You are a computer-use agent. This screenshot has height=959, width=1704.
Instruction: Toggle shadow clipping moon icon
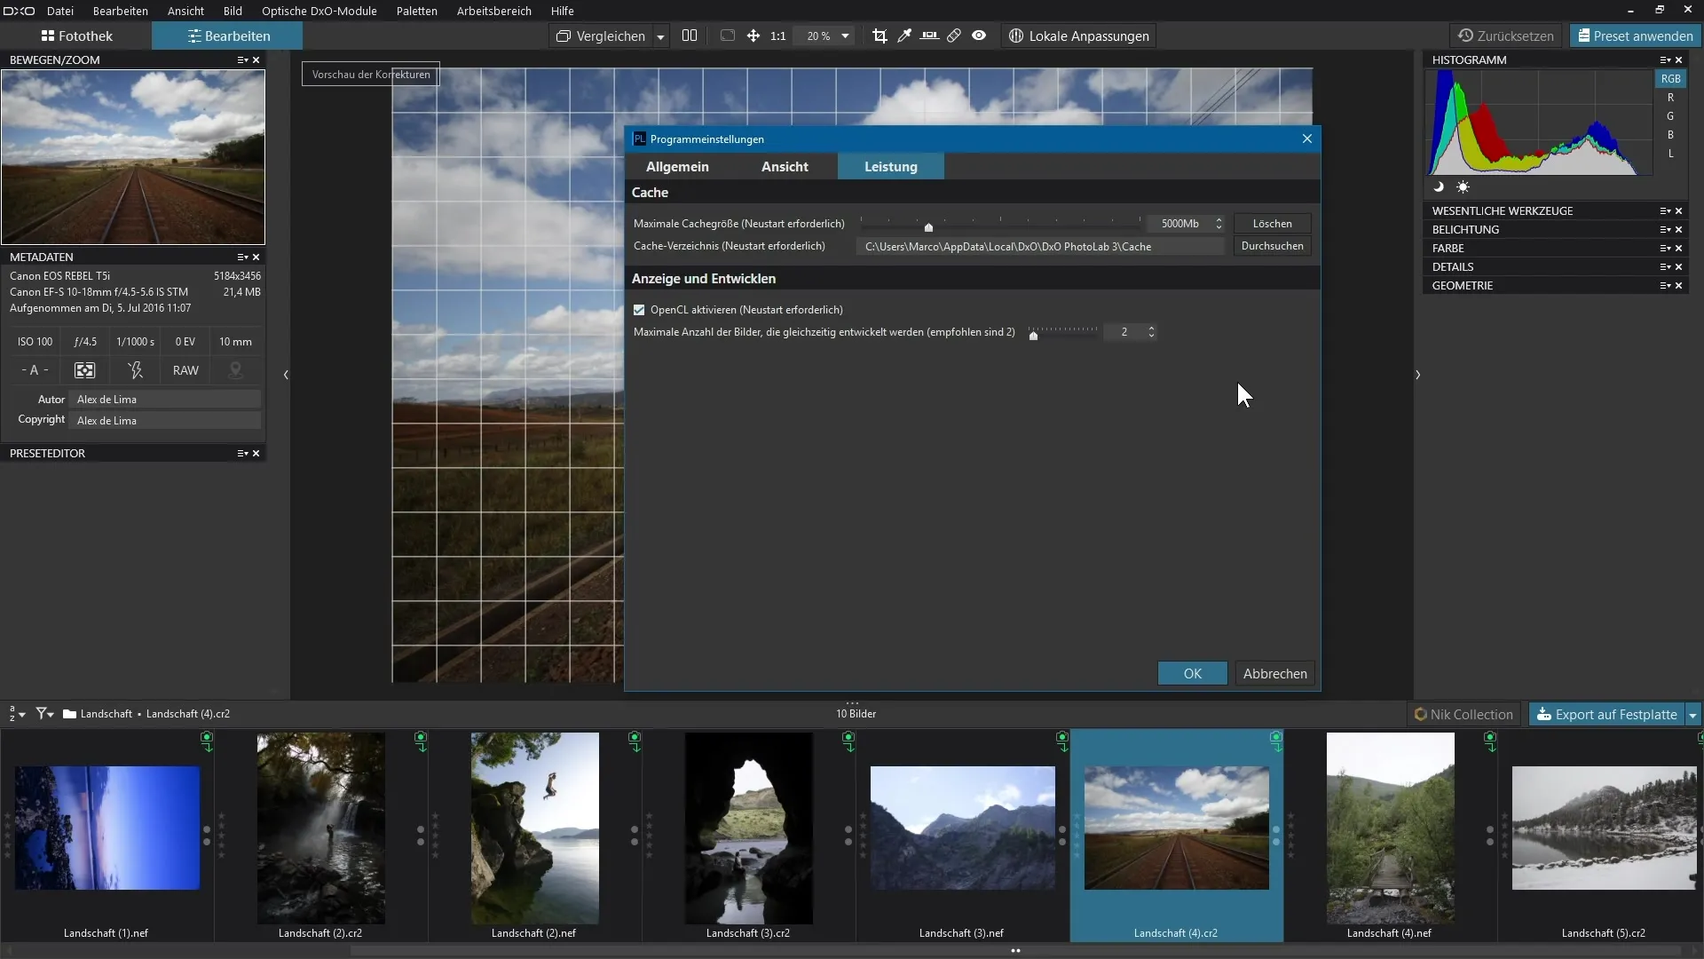pos(1439,187)
